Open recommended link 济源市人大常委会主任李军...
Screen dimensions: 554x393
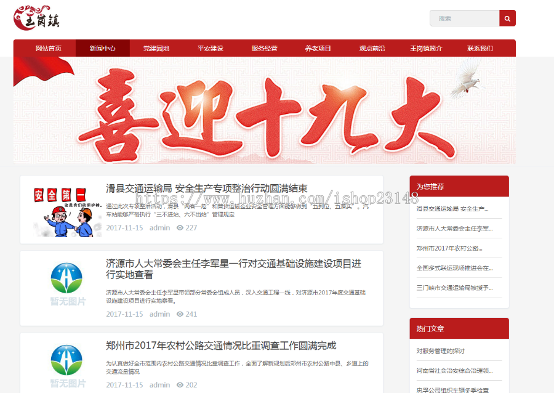[454, 229]
